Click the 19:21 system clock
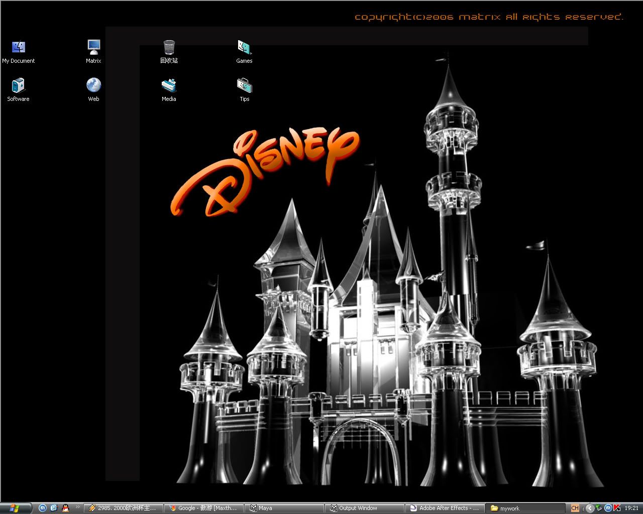 coord(631,508)
